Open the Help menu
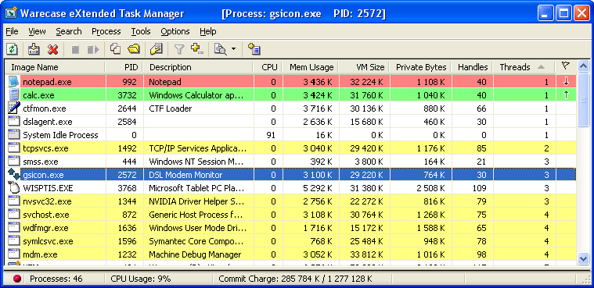The image size is (594, 288). point(208,31)
